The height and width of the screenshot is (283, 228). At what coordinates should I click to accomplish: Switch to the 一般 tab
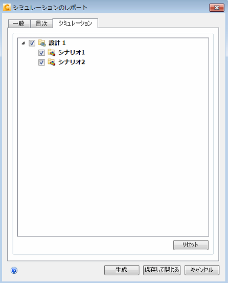point(19,24)
